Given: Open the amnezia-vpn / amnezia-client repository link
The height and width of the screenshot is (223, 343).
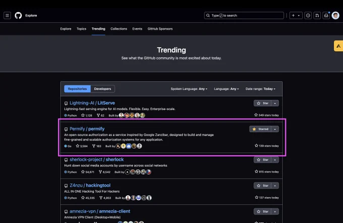Looking at the screenshot, I should pyautogui.click(x=100, y=211).
